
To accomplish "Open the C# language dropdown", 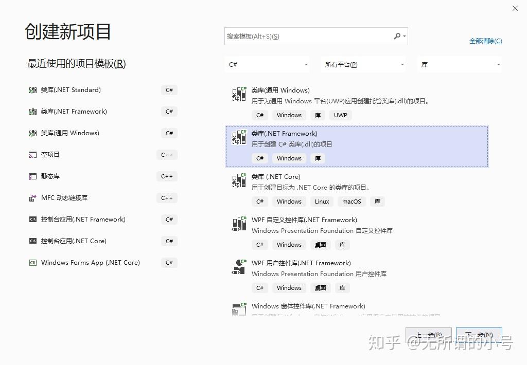I will 267,64.
